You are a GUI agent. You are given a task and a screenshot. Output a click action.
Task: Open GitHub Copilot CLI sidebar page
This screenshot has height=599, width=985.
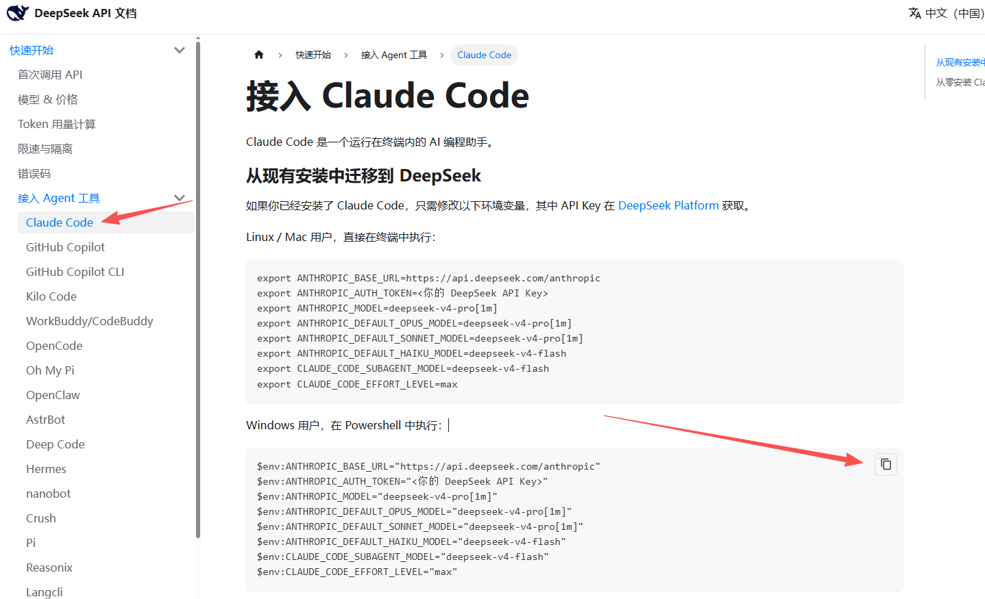click(75, 272)
